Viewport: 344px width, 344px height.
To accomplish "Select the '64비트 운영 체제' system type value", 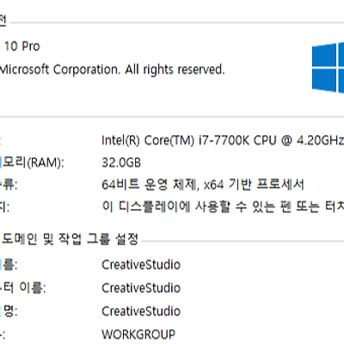I will coord(203,185).
